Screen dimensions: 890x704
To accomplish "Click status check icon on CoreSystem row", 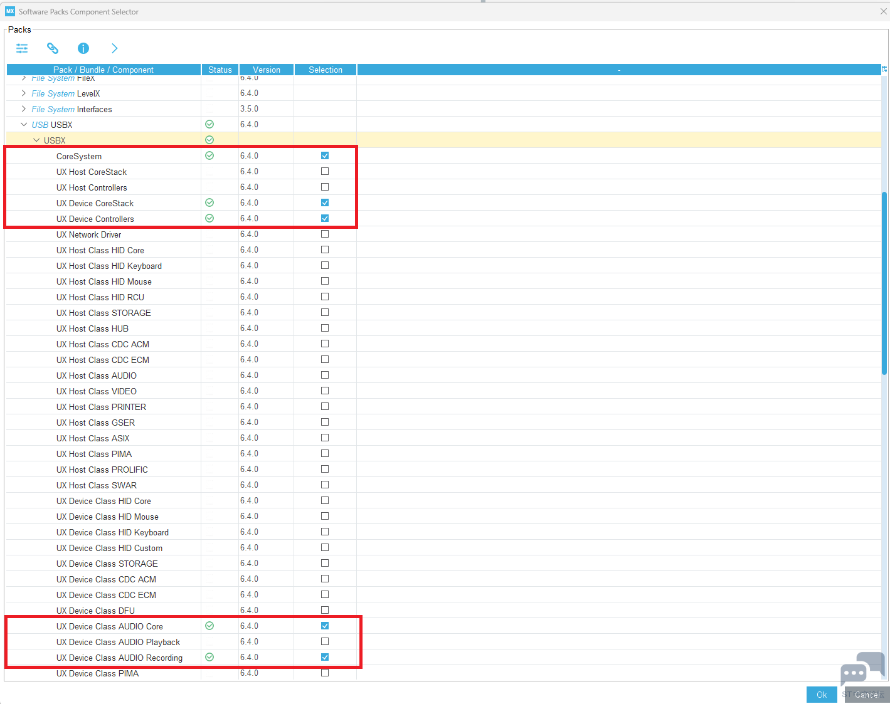I will pos(209,155).
